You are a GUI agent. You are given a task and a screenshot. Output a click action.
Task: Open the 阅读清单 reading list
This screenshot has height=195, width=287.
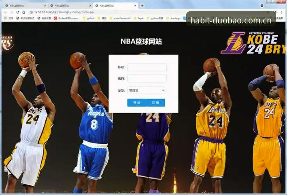(x=277, y=18)
